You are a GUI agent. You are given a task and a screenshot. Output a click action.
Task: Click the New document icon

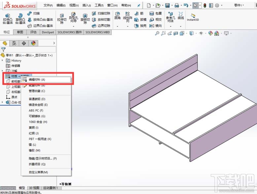click(149, 6)
